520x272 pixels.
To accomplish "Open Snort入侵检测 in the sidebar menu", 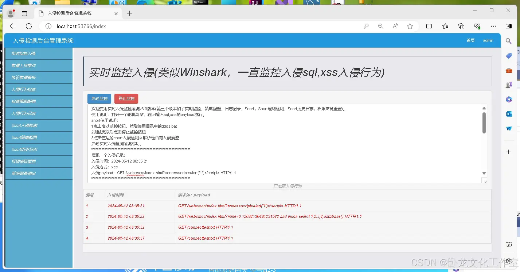I will (39, 125).
